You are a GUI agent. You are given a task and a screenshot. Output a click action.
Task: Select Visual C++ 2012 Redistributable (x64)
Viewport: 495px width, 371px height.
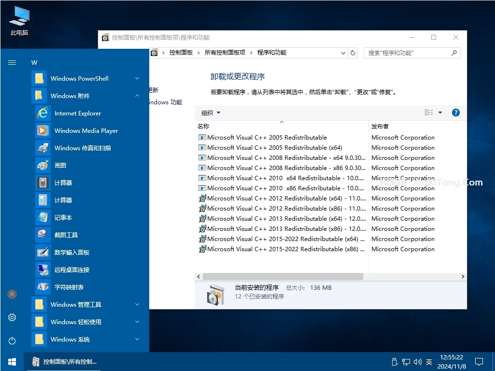coord(281,198)
